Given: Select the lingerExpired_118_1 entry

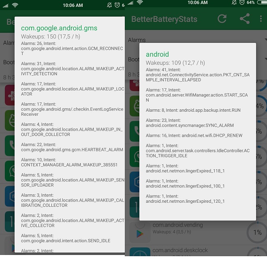Looking at the screenshot, I should (185, 168).
